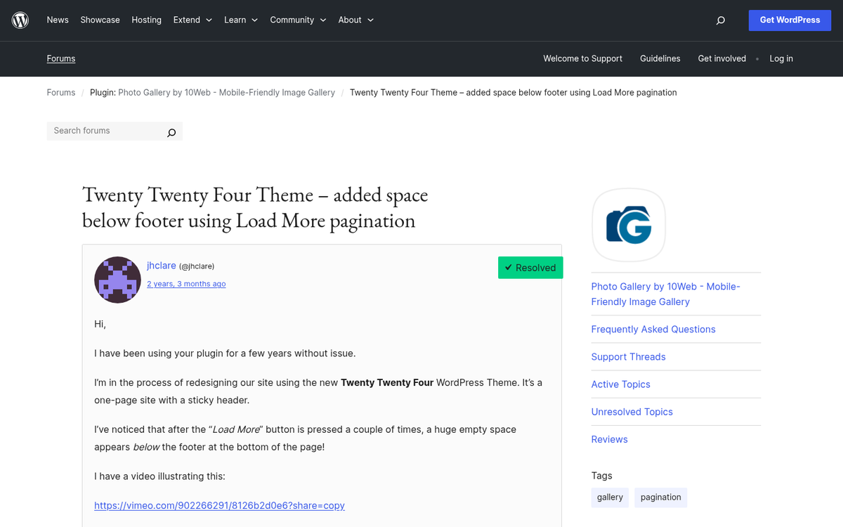This screenshot has width=843, height=527.
Task: Submit forum search via the small magnifier icon
Action: click(x=171, y=131)
